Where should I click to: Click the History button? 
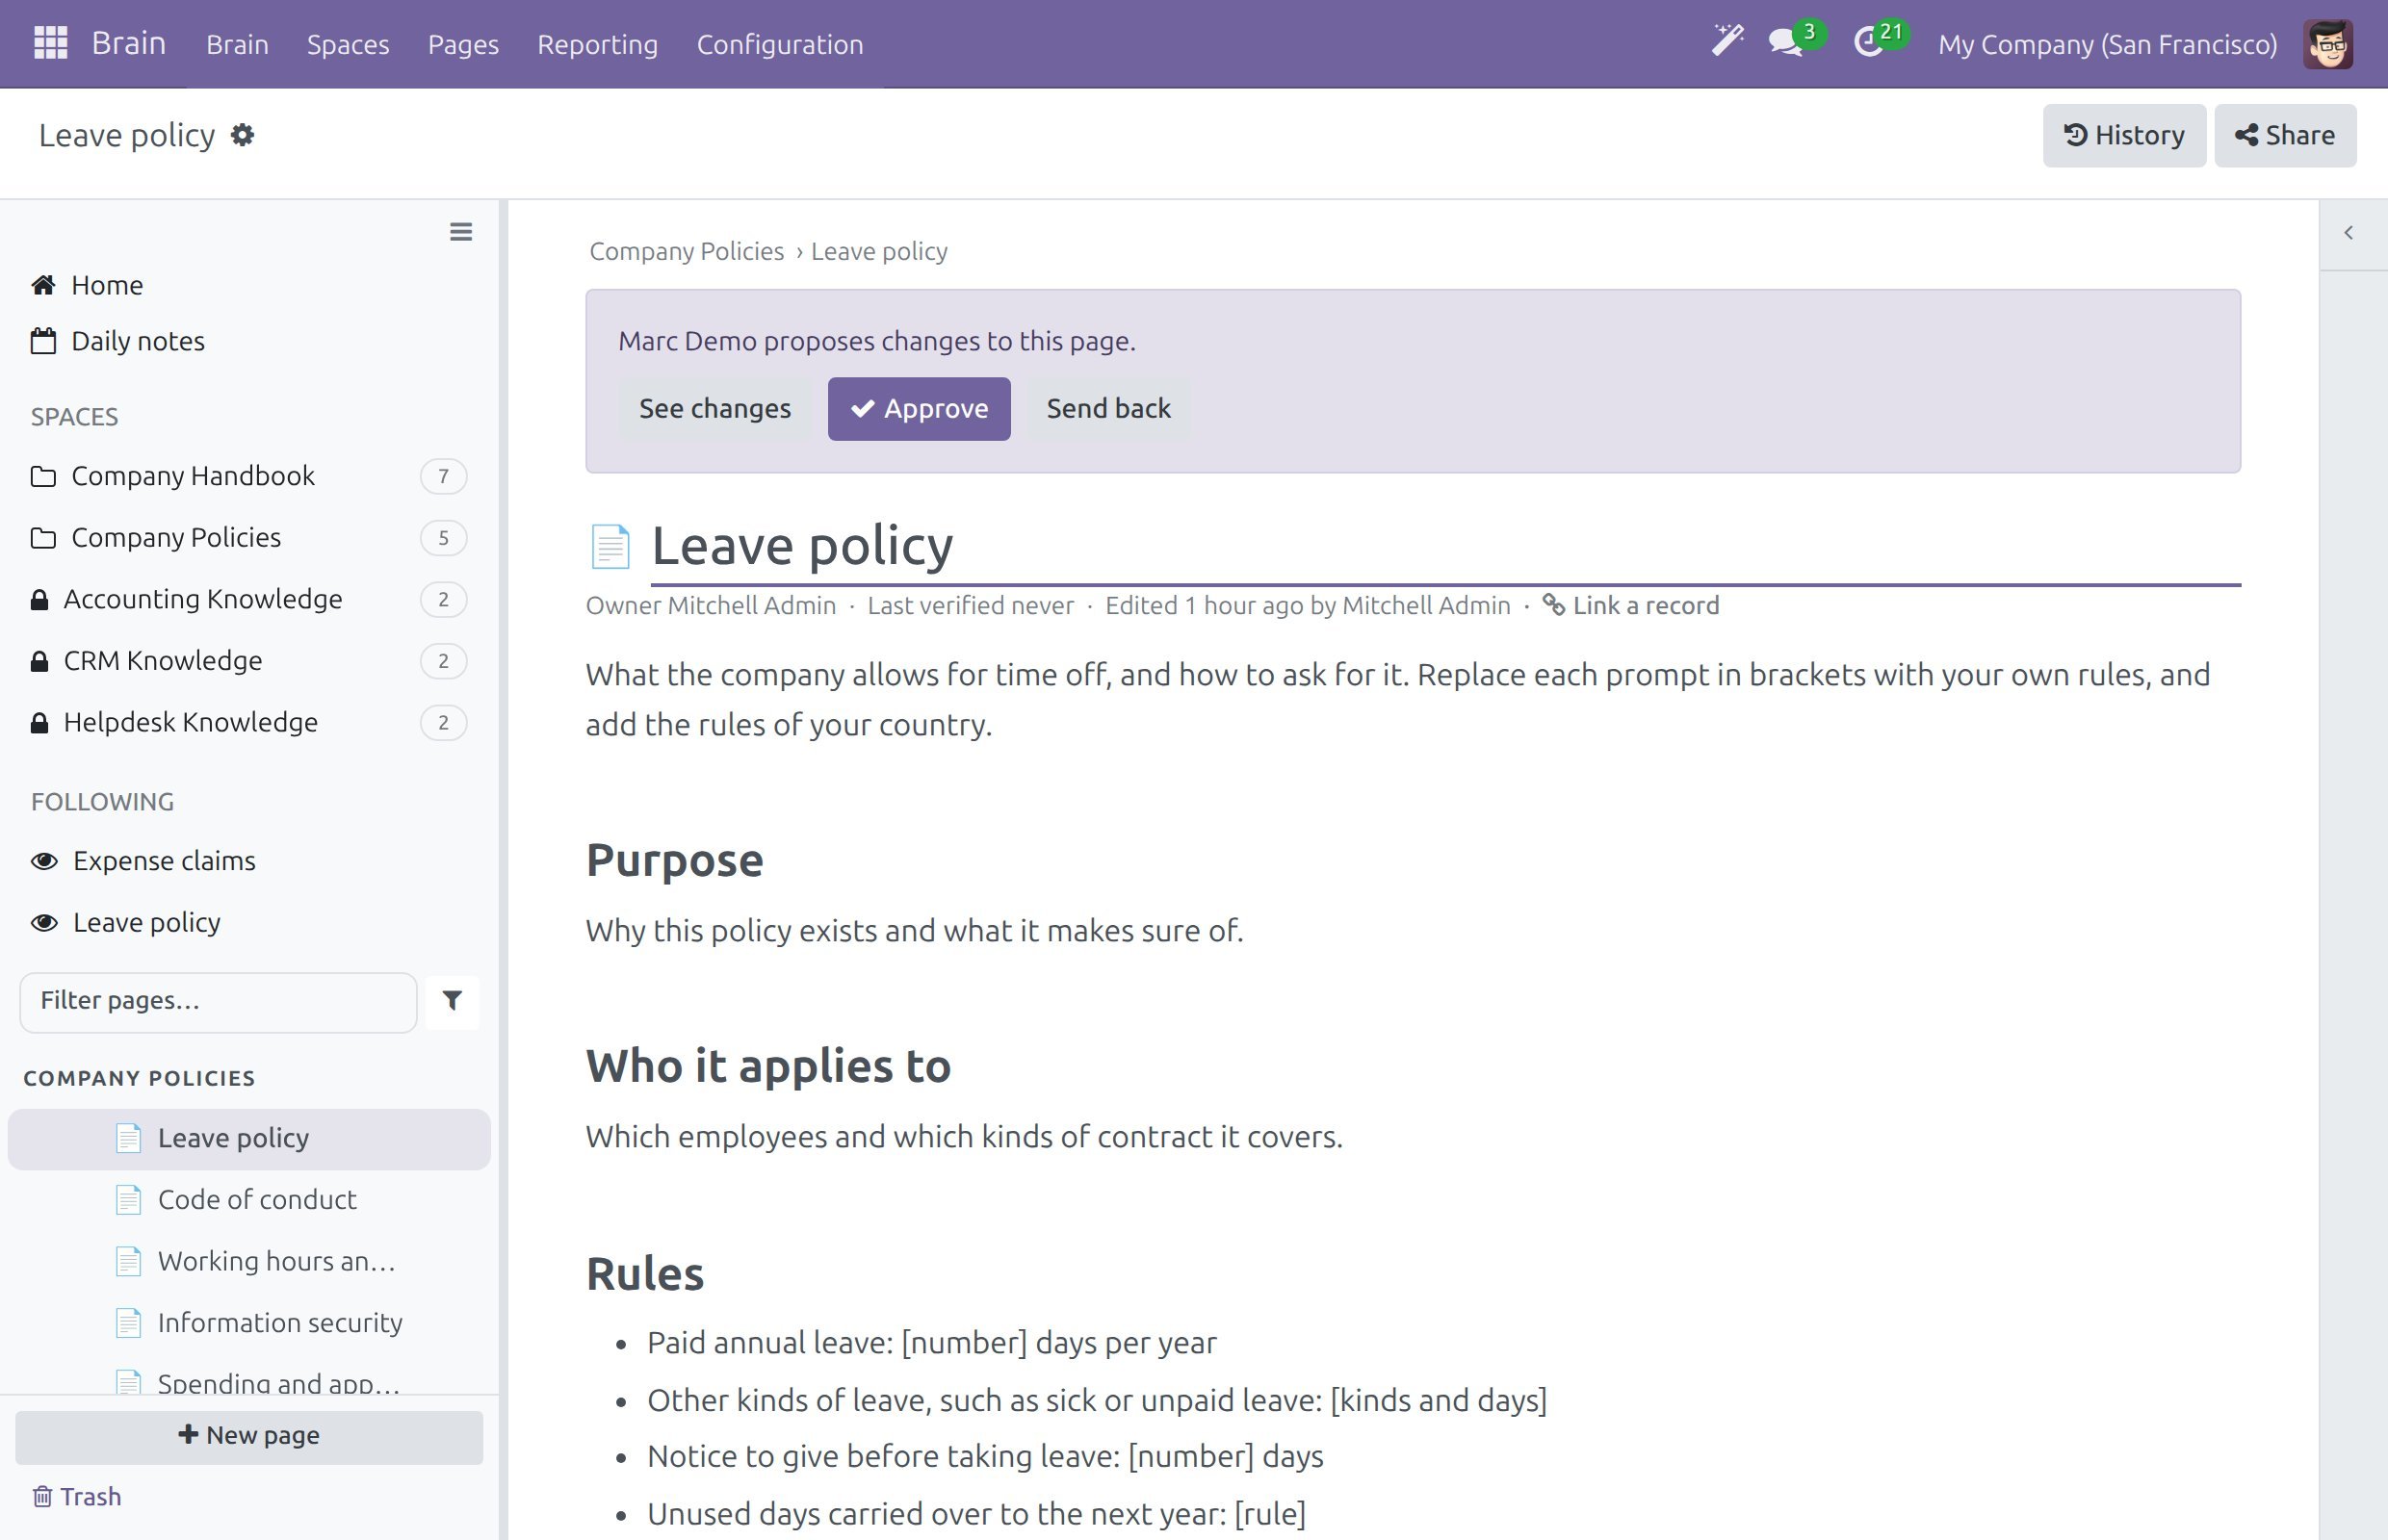pyautogui.click(x=2124, y=135)
